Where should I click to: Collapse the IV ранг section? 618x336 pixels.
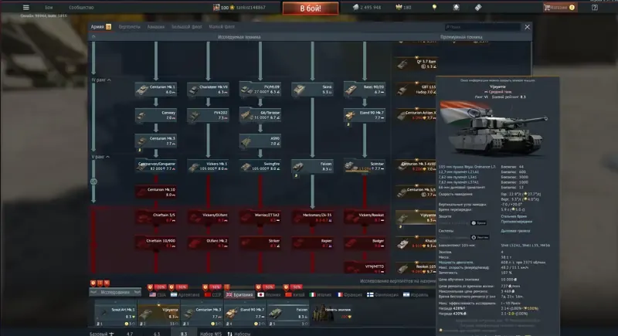pyautogui.click(x=101, y=80)
